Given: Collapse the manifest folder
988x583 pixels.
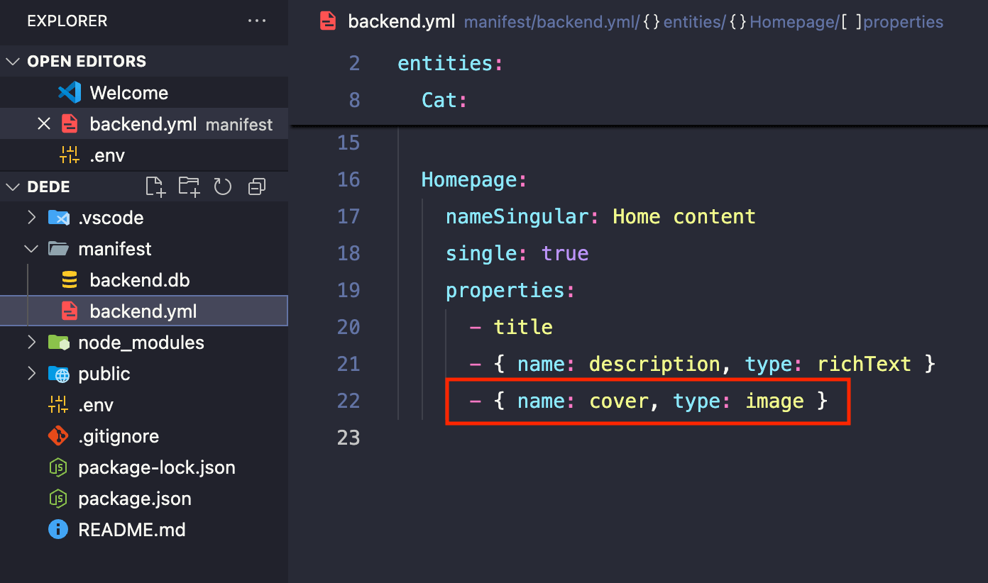Looking at the screenshot, I should pyautogui.click(x=31, y=248).
